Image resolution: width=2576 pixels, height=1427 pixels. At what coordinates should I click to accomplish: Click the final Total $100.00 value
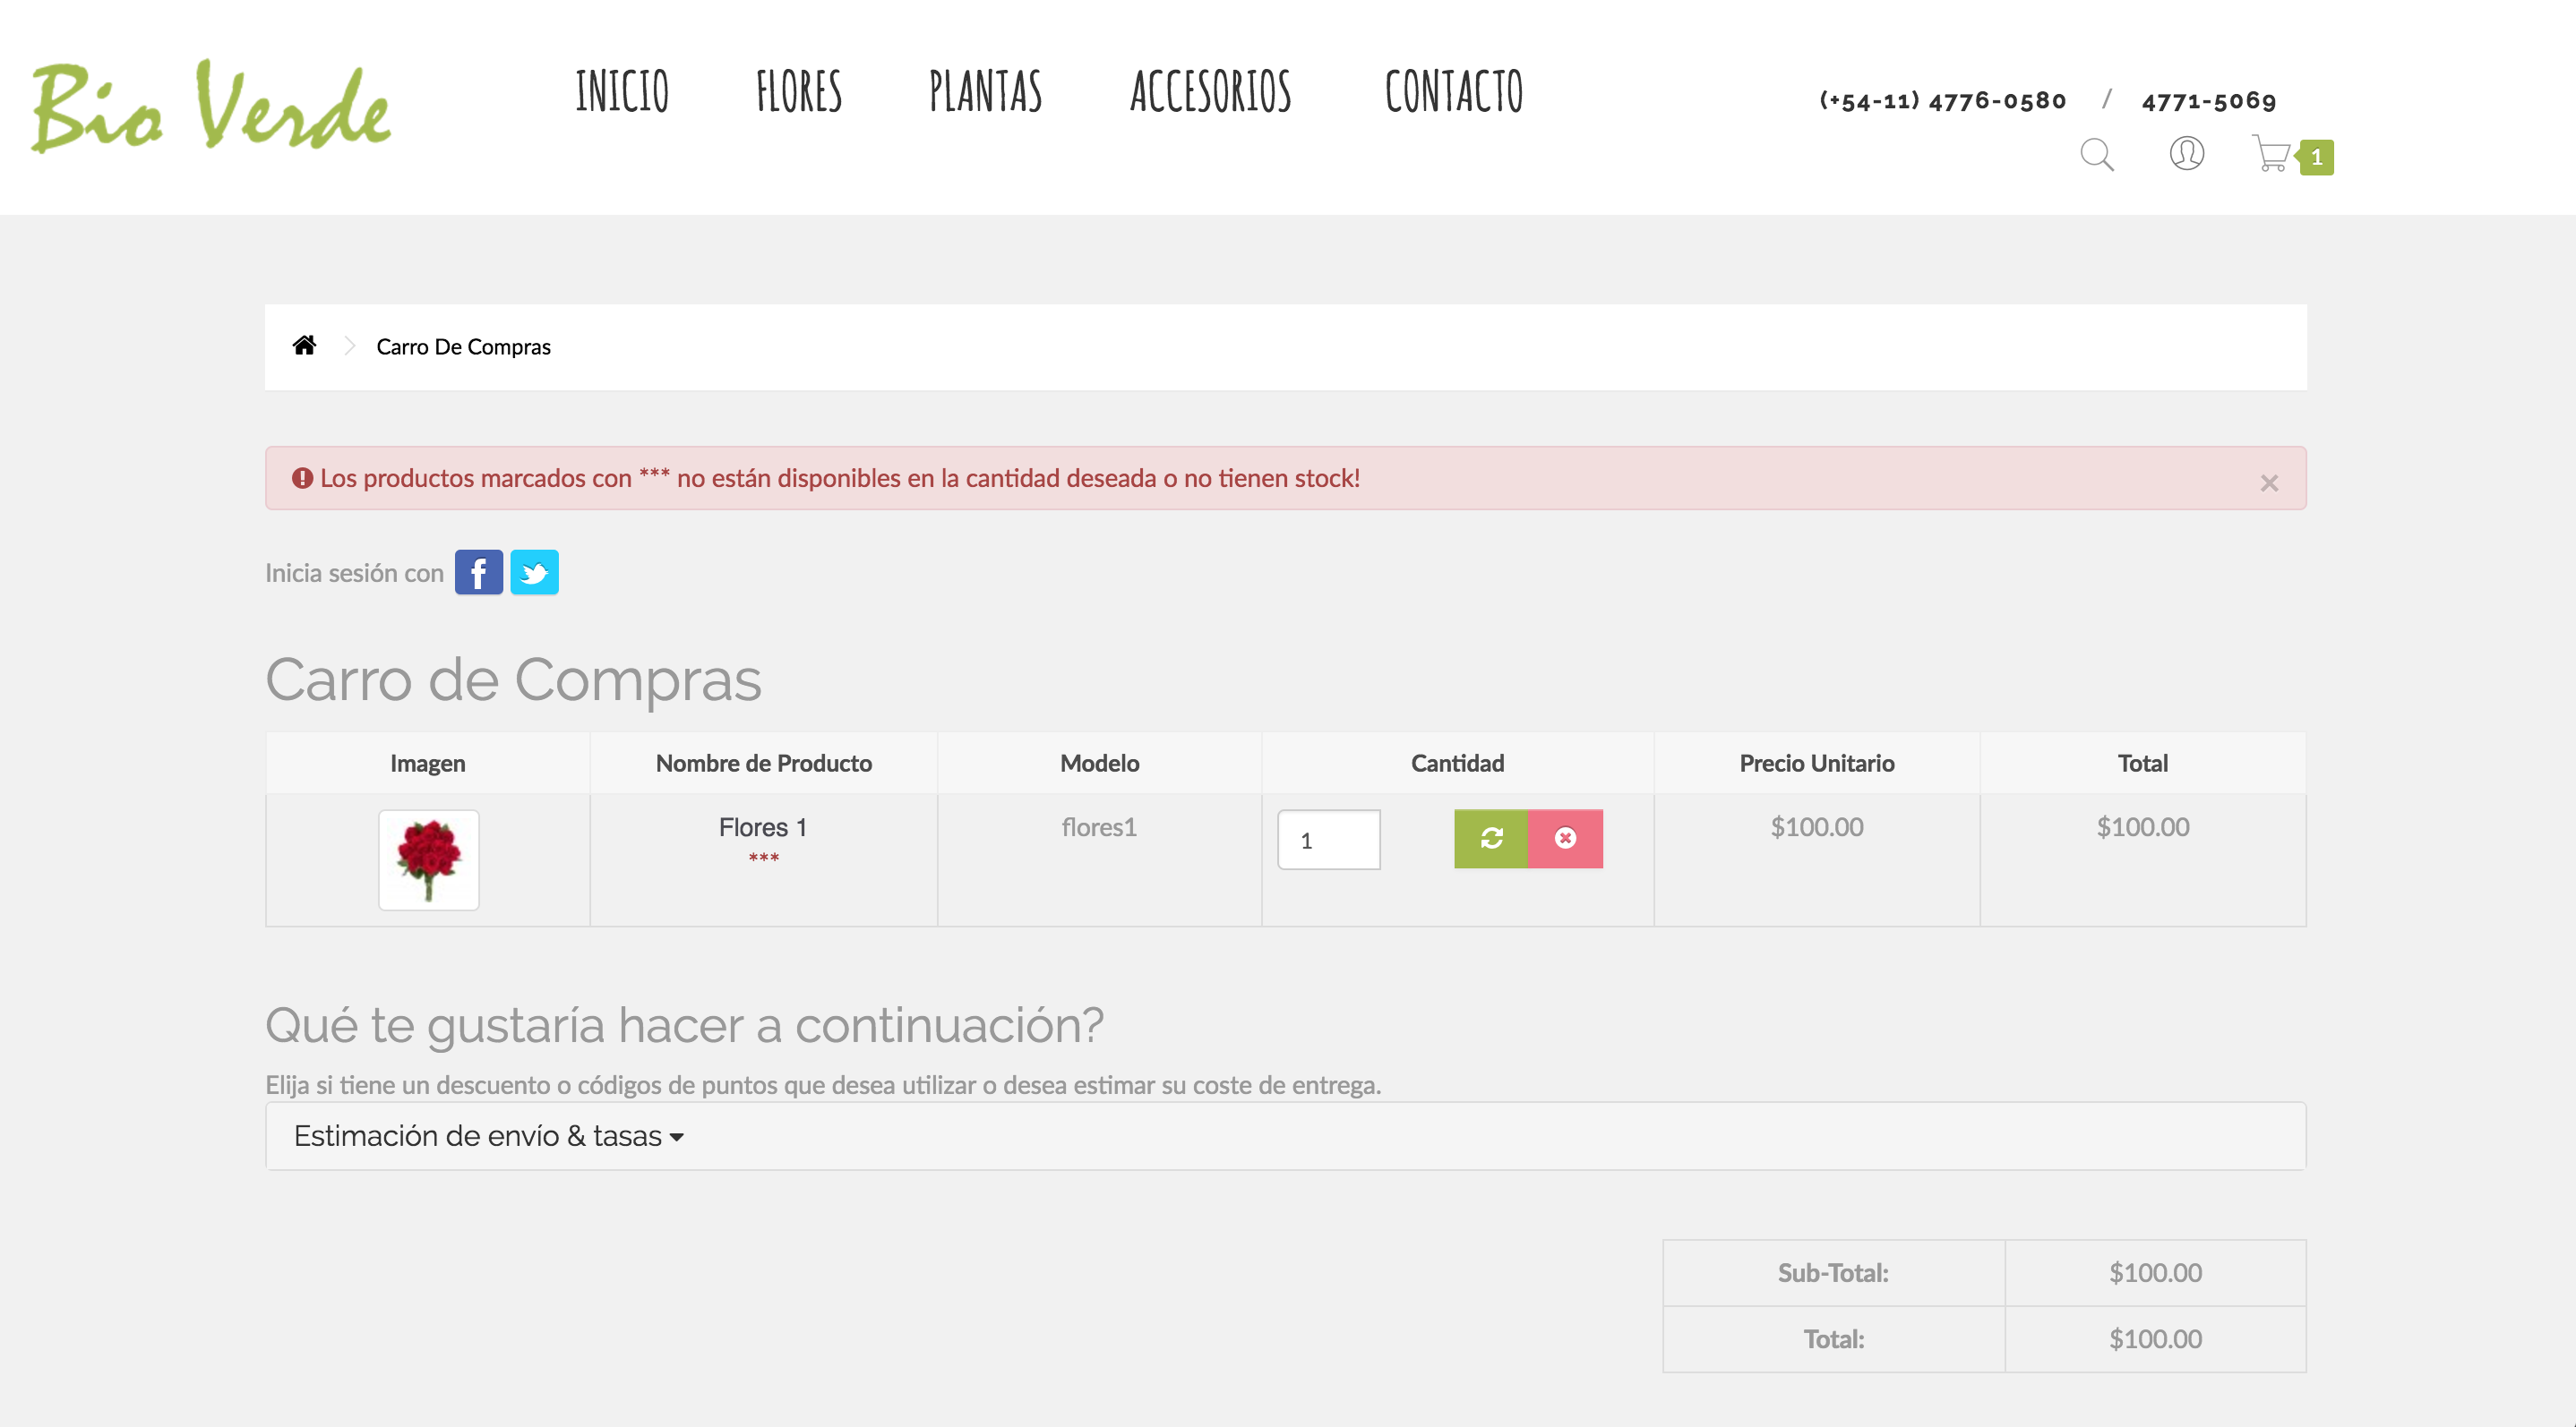pos(2155,1339)
